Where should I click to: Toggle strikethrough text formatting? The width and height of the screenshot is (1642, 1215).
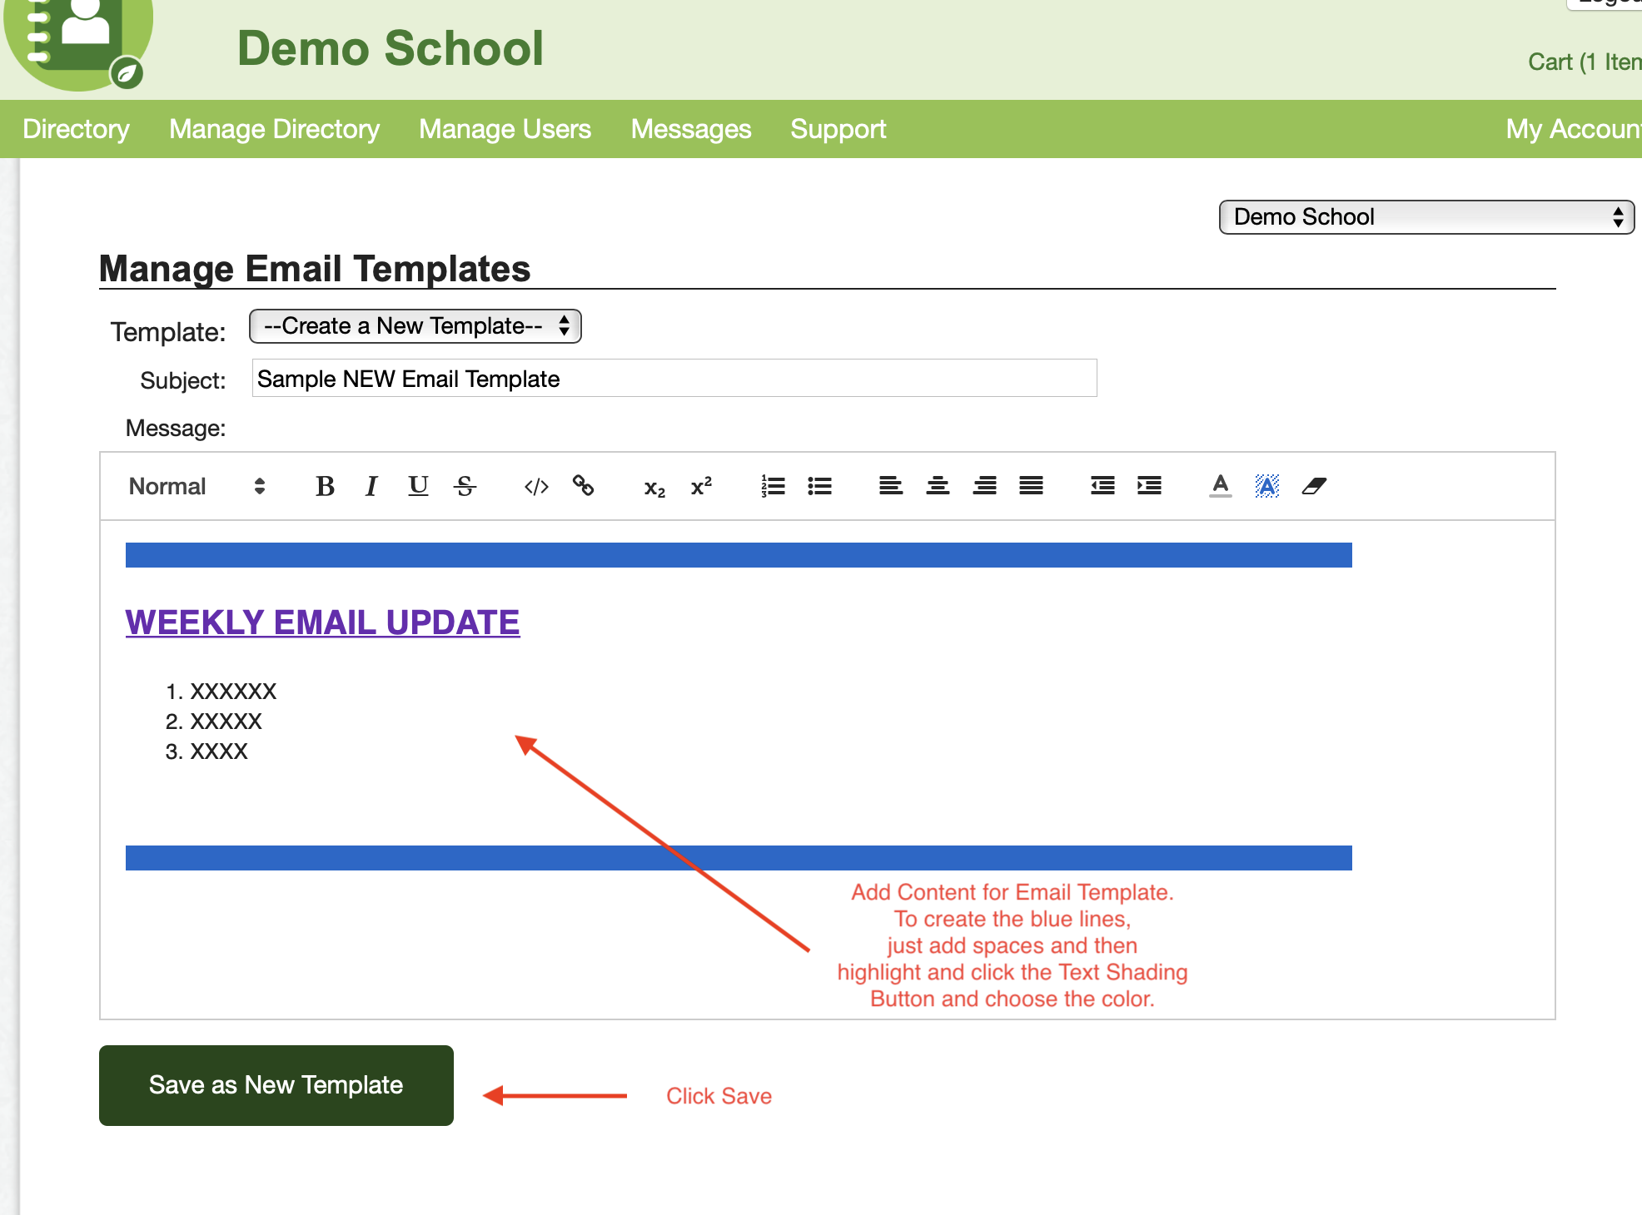[465, 486]
